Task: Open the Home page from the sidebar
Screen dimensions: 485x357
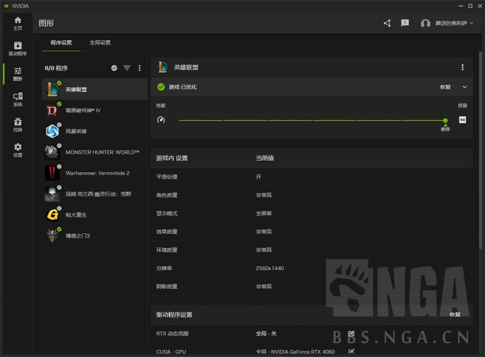Action: click(18, 23)
